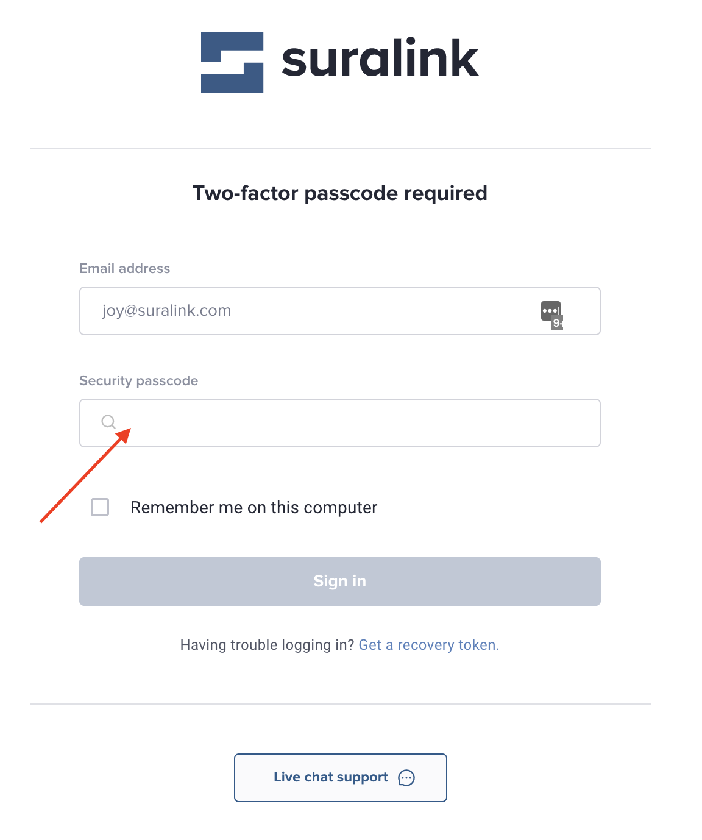This screenshot has width=702, height=840.
Task: Click the "Two-factor passcode required" heading
Action: point(340,193)
